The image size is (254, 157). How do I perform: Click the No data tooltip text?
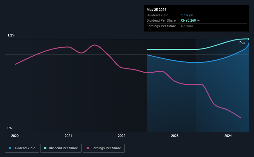point(187,26)
